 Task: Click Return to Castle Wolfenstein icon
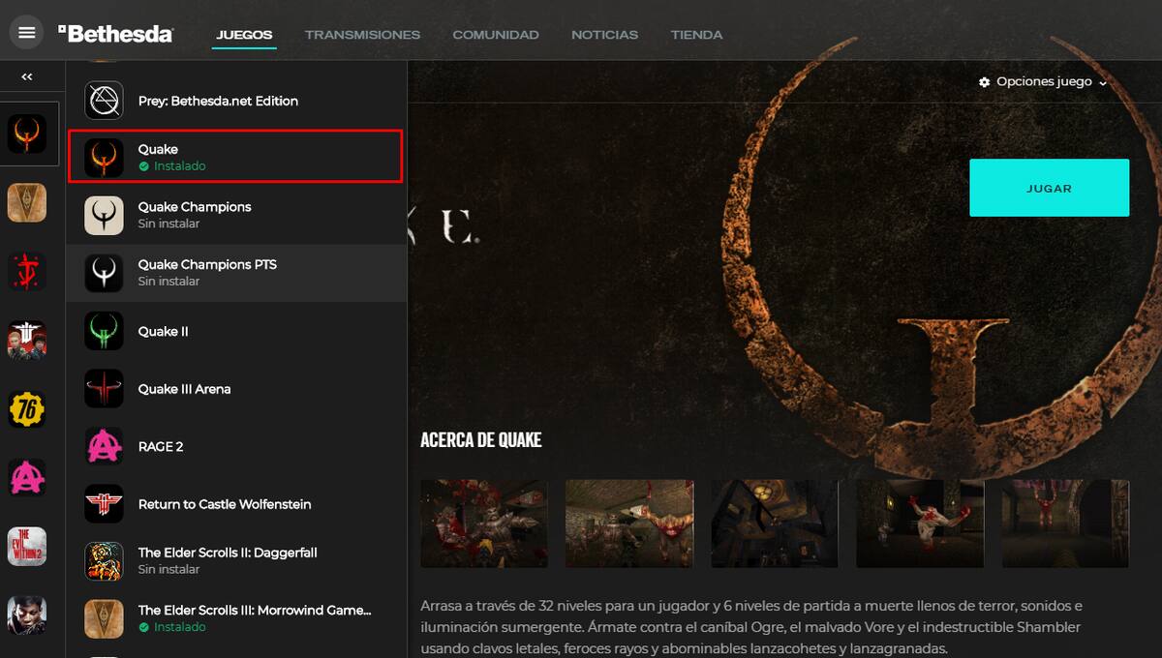[x=104, y=504]
